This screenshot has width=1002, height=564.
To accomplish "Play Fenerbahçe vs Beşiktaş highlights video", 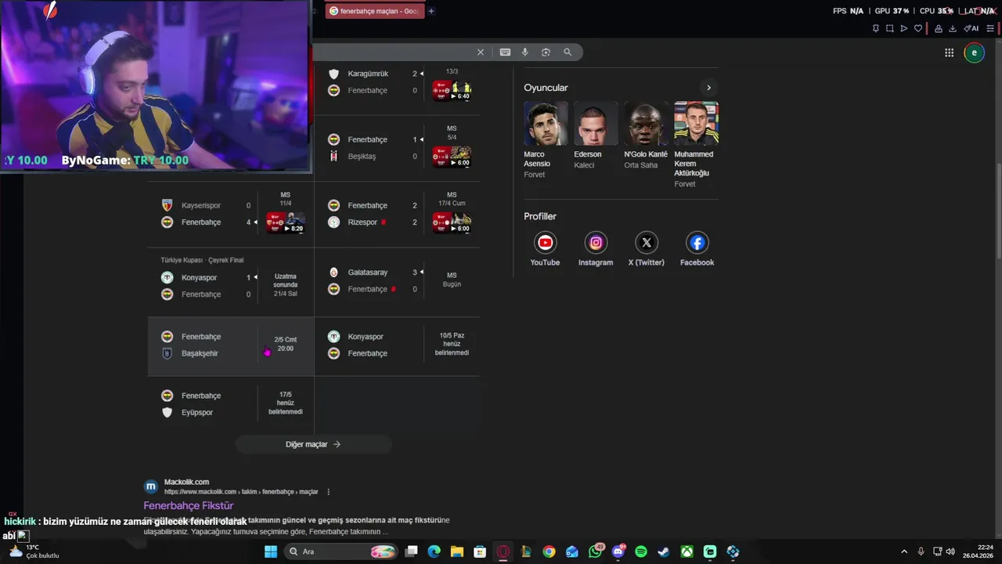I will (452, 157).
